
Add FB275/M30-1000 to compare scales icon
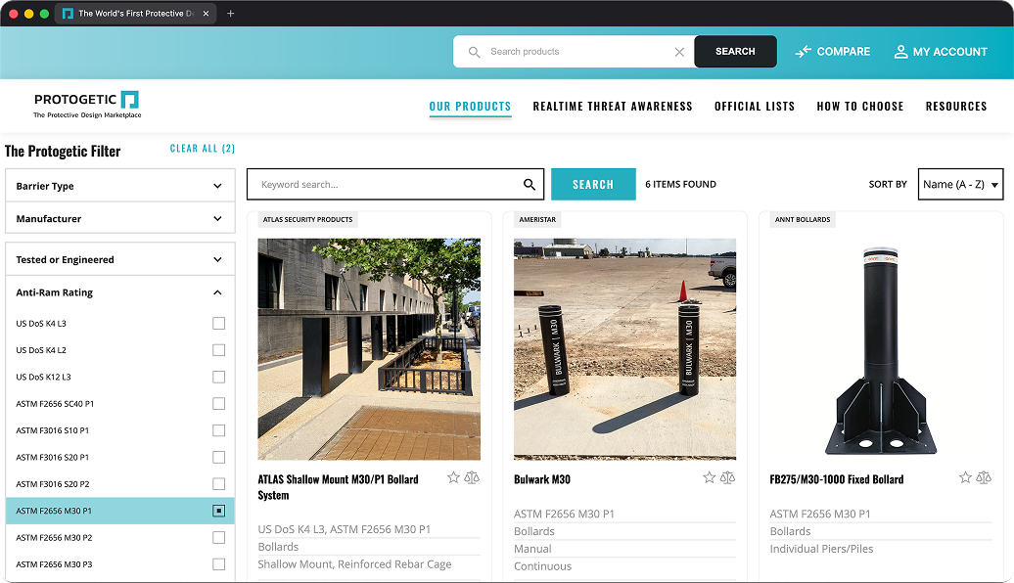point(985,477)
